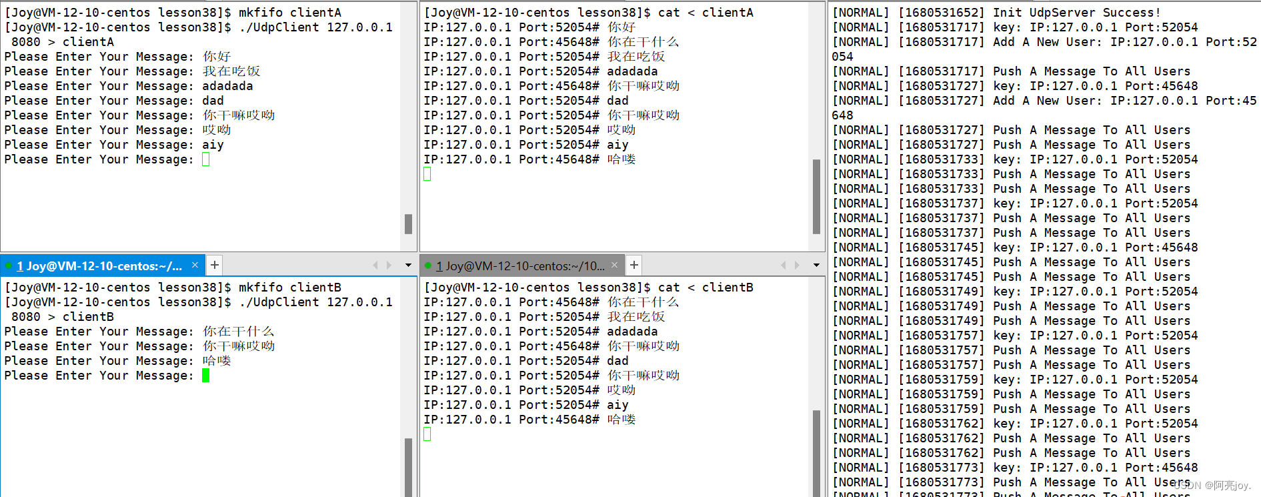Screen dimensions: 1261x497
Task: Click the './UdpClient 127.0.0.1' line above '8080 > clientA'
Action: coord(199,27)
